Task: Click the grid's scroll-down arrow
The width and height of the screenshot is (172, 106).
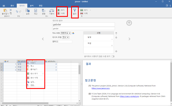Action: pos(80,101)
